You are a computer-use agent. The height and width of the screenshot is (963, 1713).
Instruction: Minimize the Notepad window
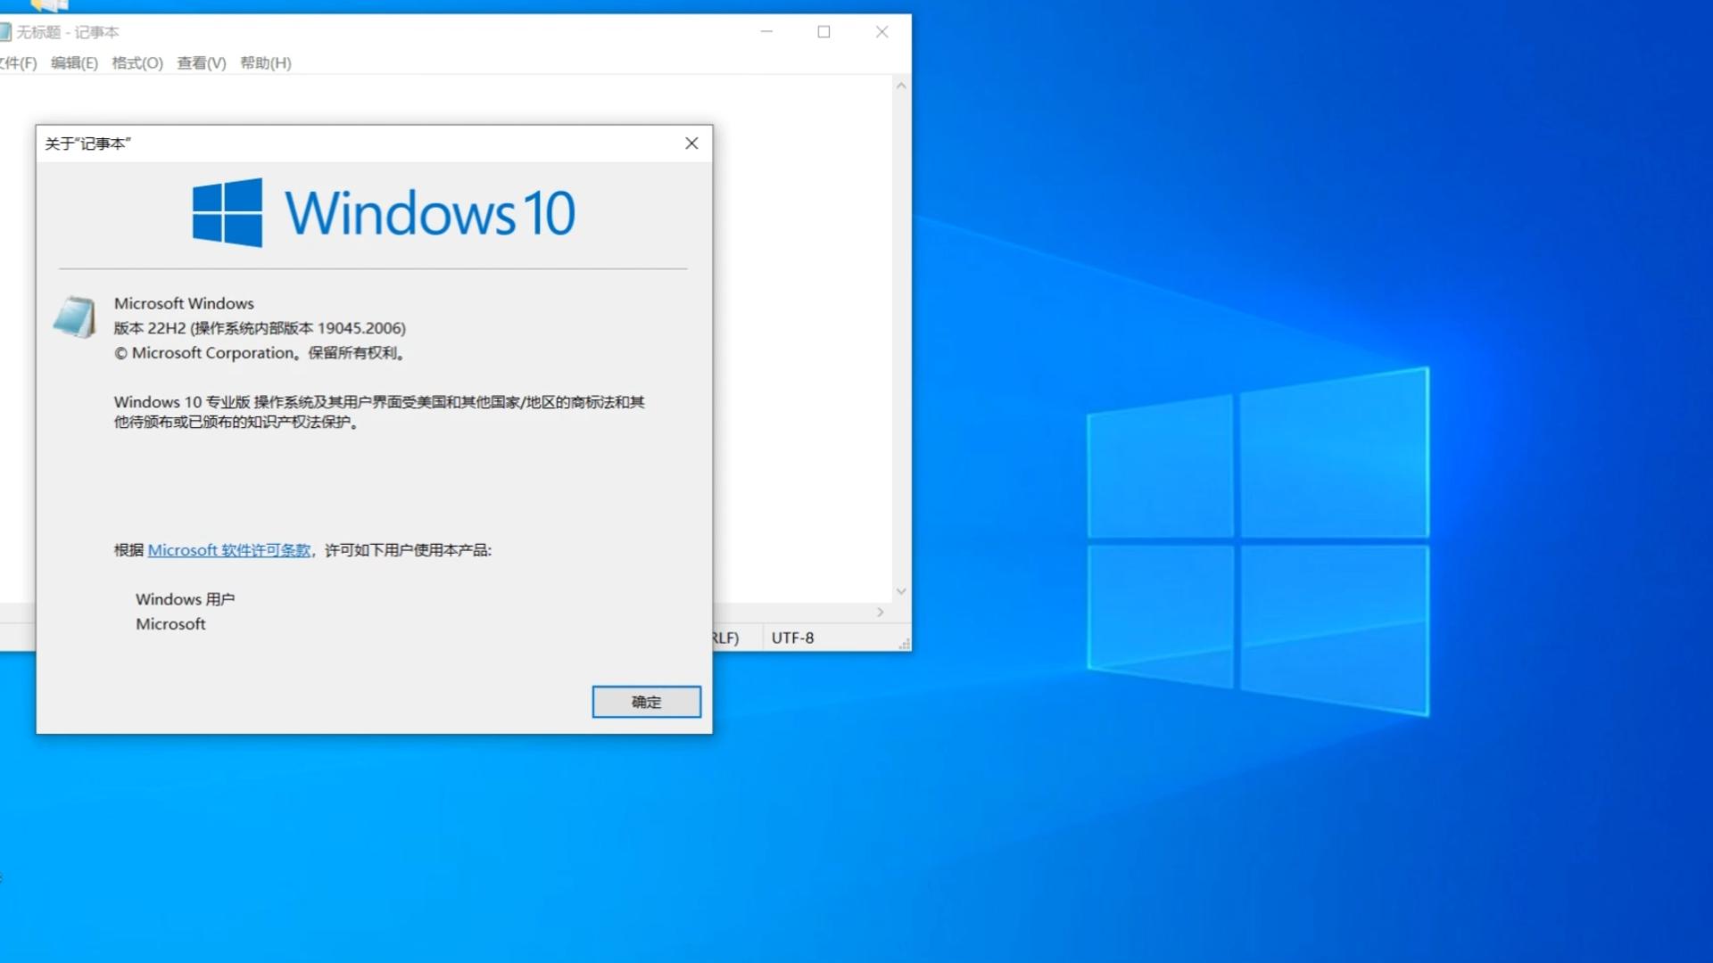point(766,31)
